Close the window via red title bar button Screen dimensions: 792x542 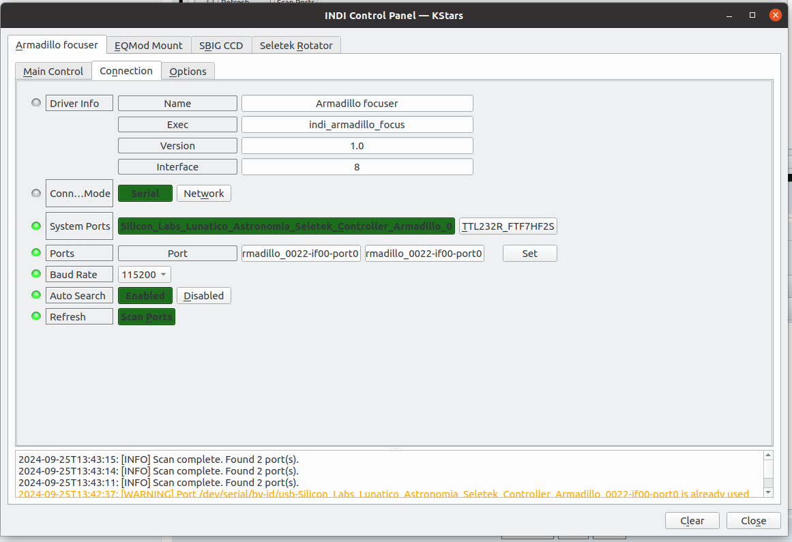point(776,15)
